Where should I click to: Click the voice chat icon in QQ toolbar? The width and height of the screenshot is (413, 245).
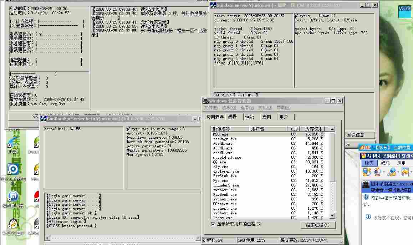391,172
